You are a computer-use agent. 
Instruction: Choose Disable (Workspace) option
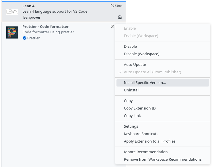163,54
